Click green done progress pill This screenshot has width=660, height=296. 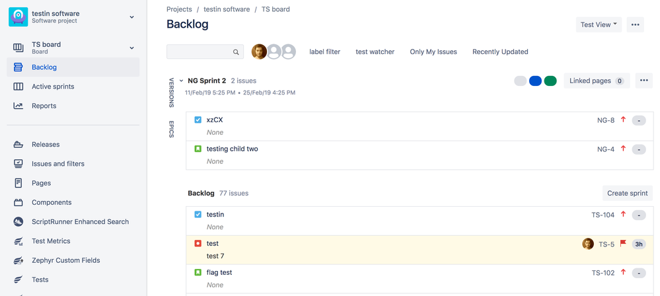pos(550,81)
